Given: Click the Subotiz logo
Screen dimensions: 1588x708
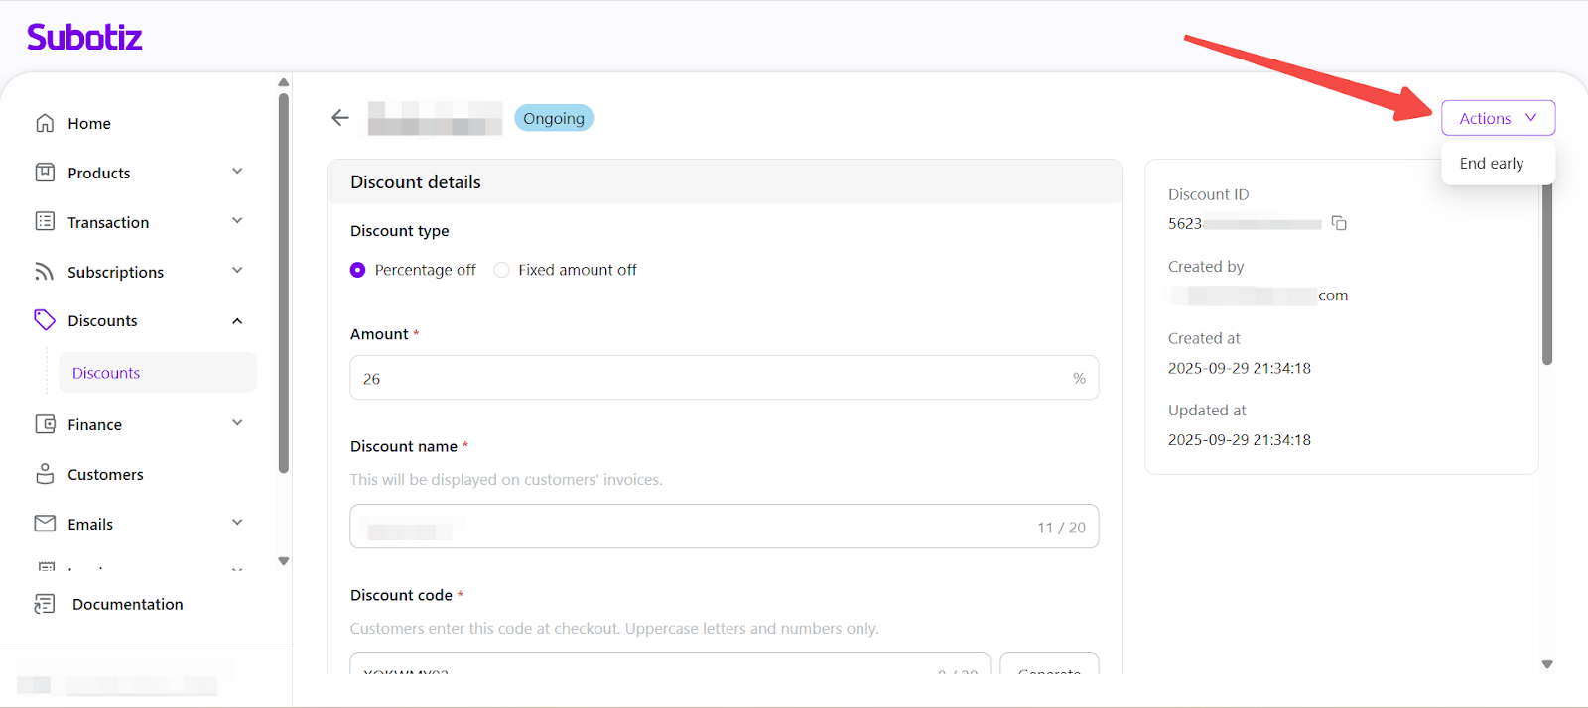Looking at the screenshot, I should (x=84, y=38).
